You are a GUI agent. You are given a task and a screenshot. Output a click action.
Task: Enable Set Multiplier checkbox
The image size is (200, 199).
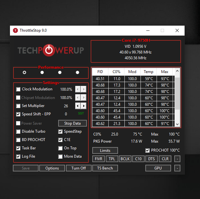[x=18, y=106]
